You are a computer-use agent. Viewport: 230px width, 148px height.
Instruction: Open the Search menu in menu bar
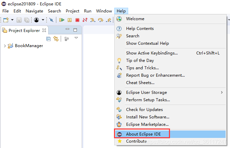[x=54, y=11]
